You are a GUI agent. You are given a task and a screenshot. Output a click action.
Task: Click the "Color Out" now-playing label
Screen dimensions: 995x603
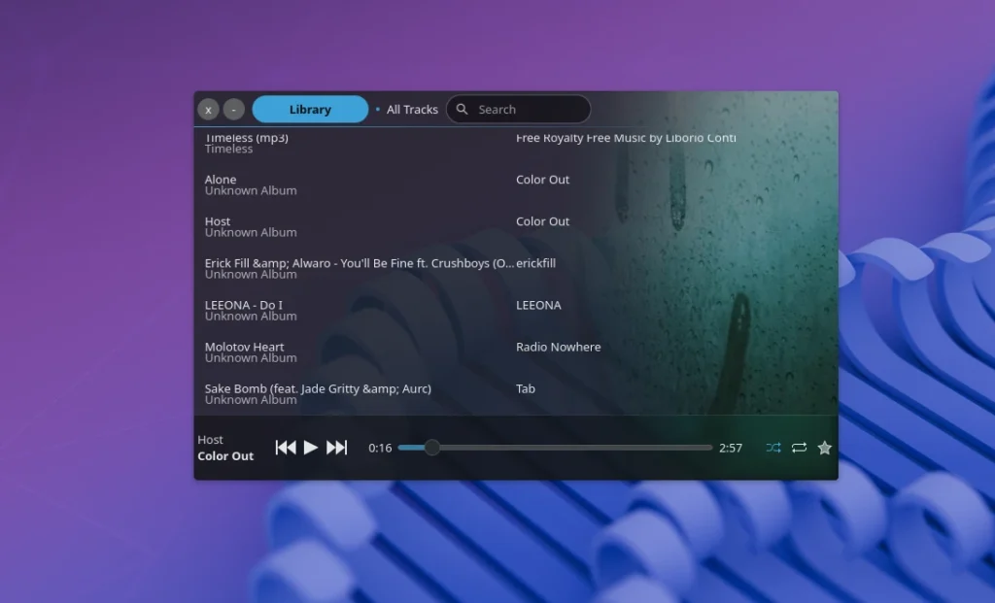click(225, 455)
